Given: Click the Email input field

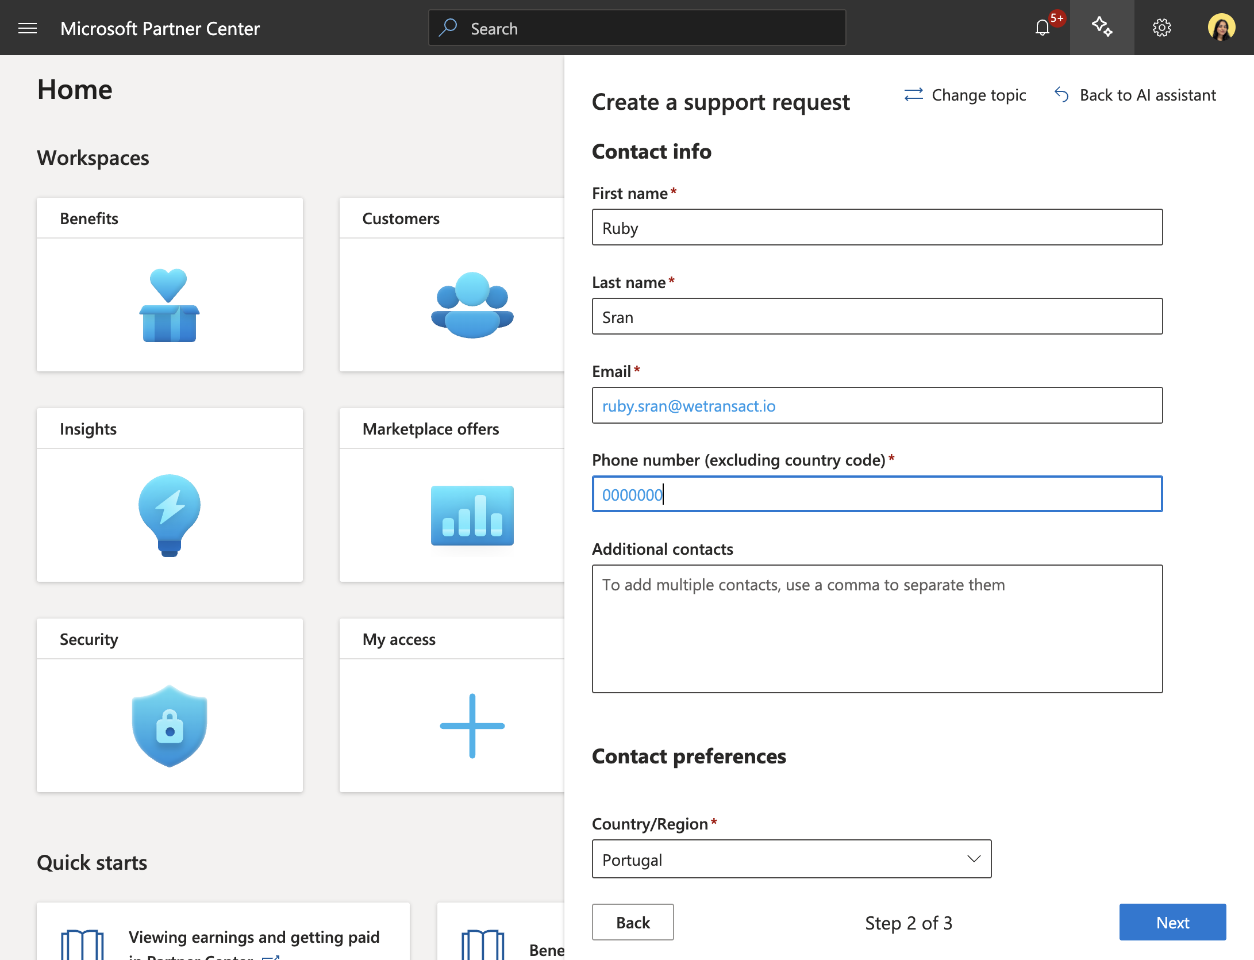Looking at the screenshot, I should coord(877,405).
